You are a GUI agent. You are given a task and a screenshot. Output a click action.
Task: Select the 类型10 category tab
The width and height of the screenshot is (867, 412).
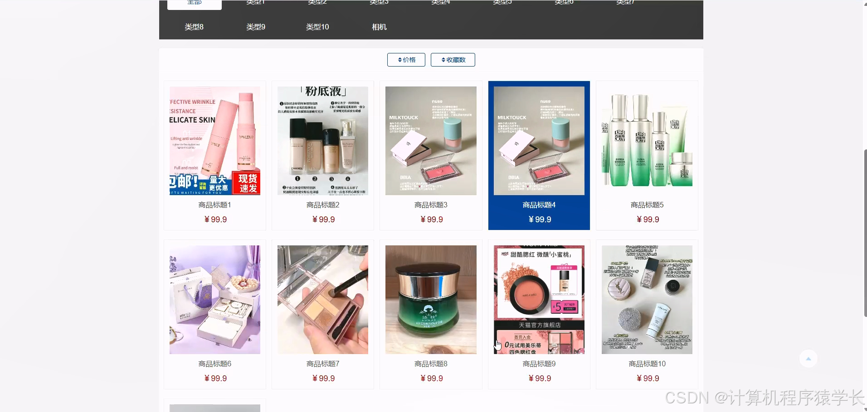[x=317, y=27]
